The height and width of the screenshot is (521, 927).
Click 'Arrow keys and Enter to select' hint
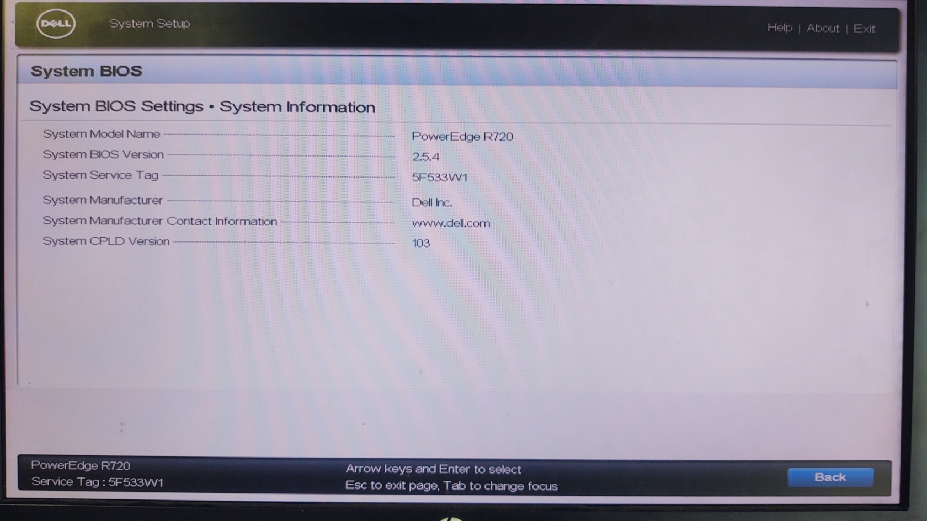[433, 469]
